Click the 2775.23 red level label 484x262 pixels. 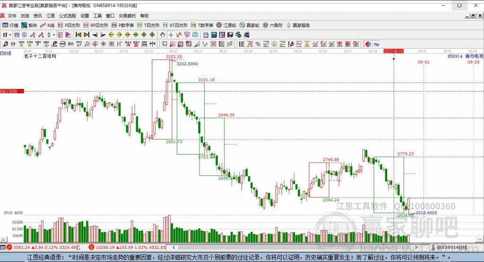[x=406, y=154]
